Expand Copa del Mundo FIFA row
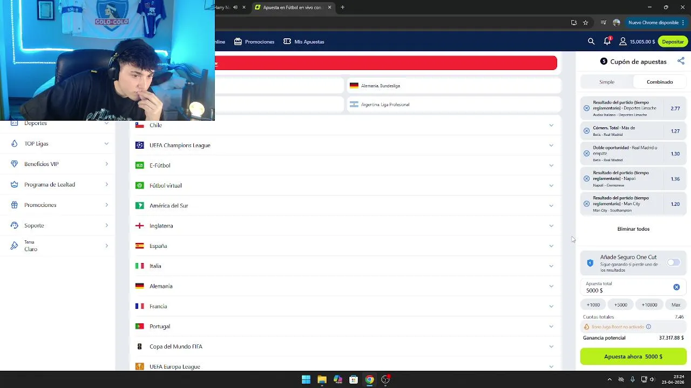Viewport: 691px width, 388px height. coord(551,347)
